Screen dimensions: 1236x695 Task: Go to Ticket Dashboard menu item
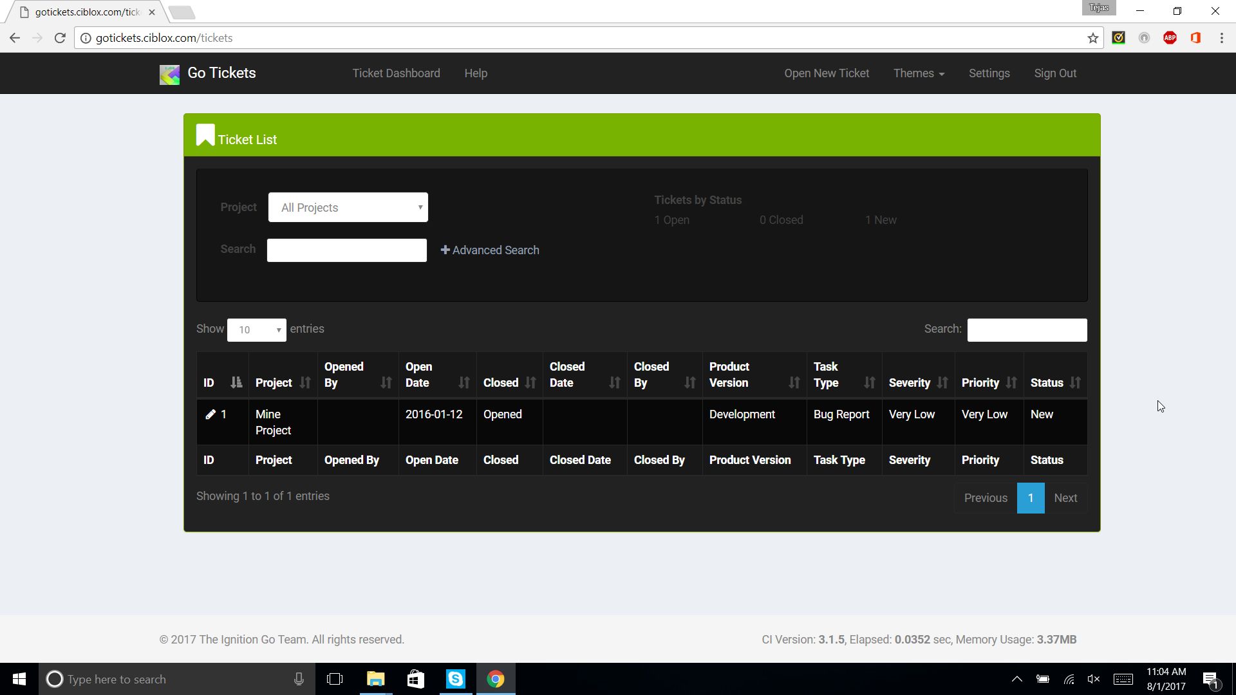(x=396, y=73)
